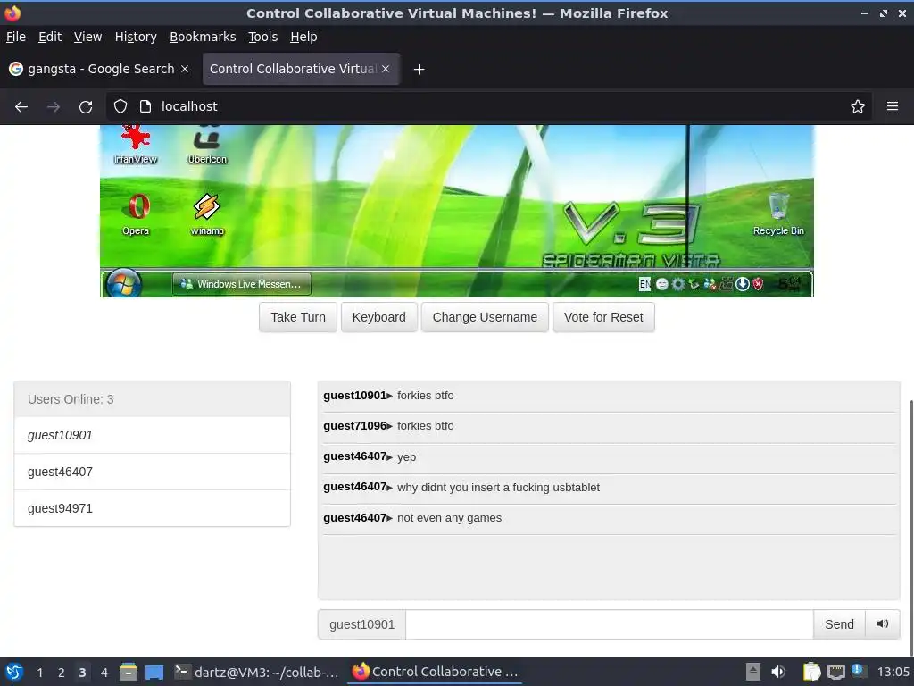Select the Control Collaborative Virtual Machines tab

(x=294, y=69)
